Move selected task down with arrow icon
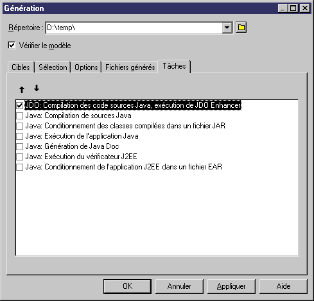The width and height of the screenshot is (314, 301). (x=37, y=88)
